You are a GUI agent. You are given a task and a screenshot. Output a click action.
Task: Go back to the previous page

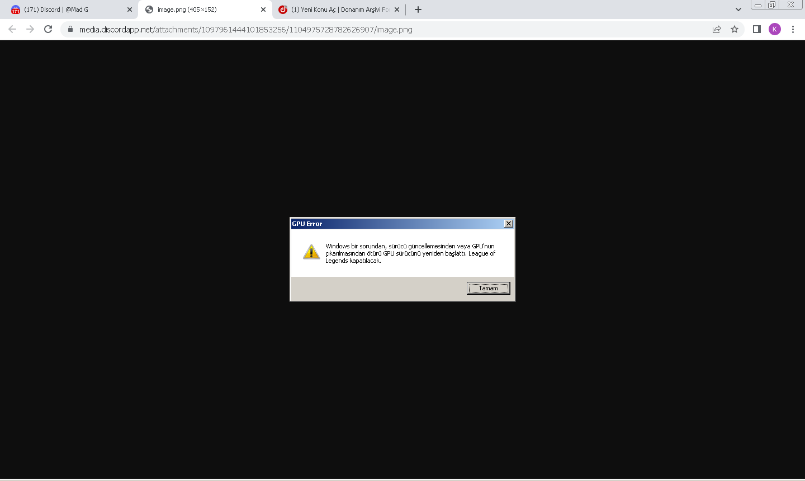[12, 29]
